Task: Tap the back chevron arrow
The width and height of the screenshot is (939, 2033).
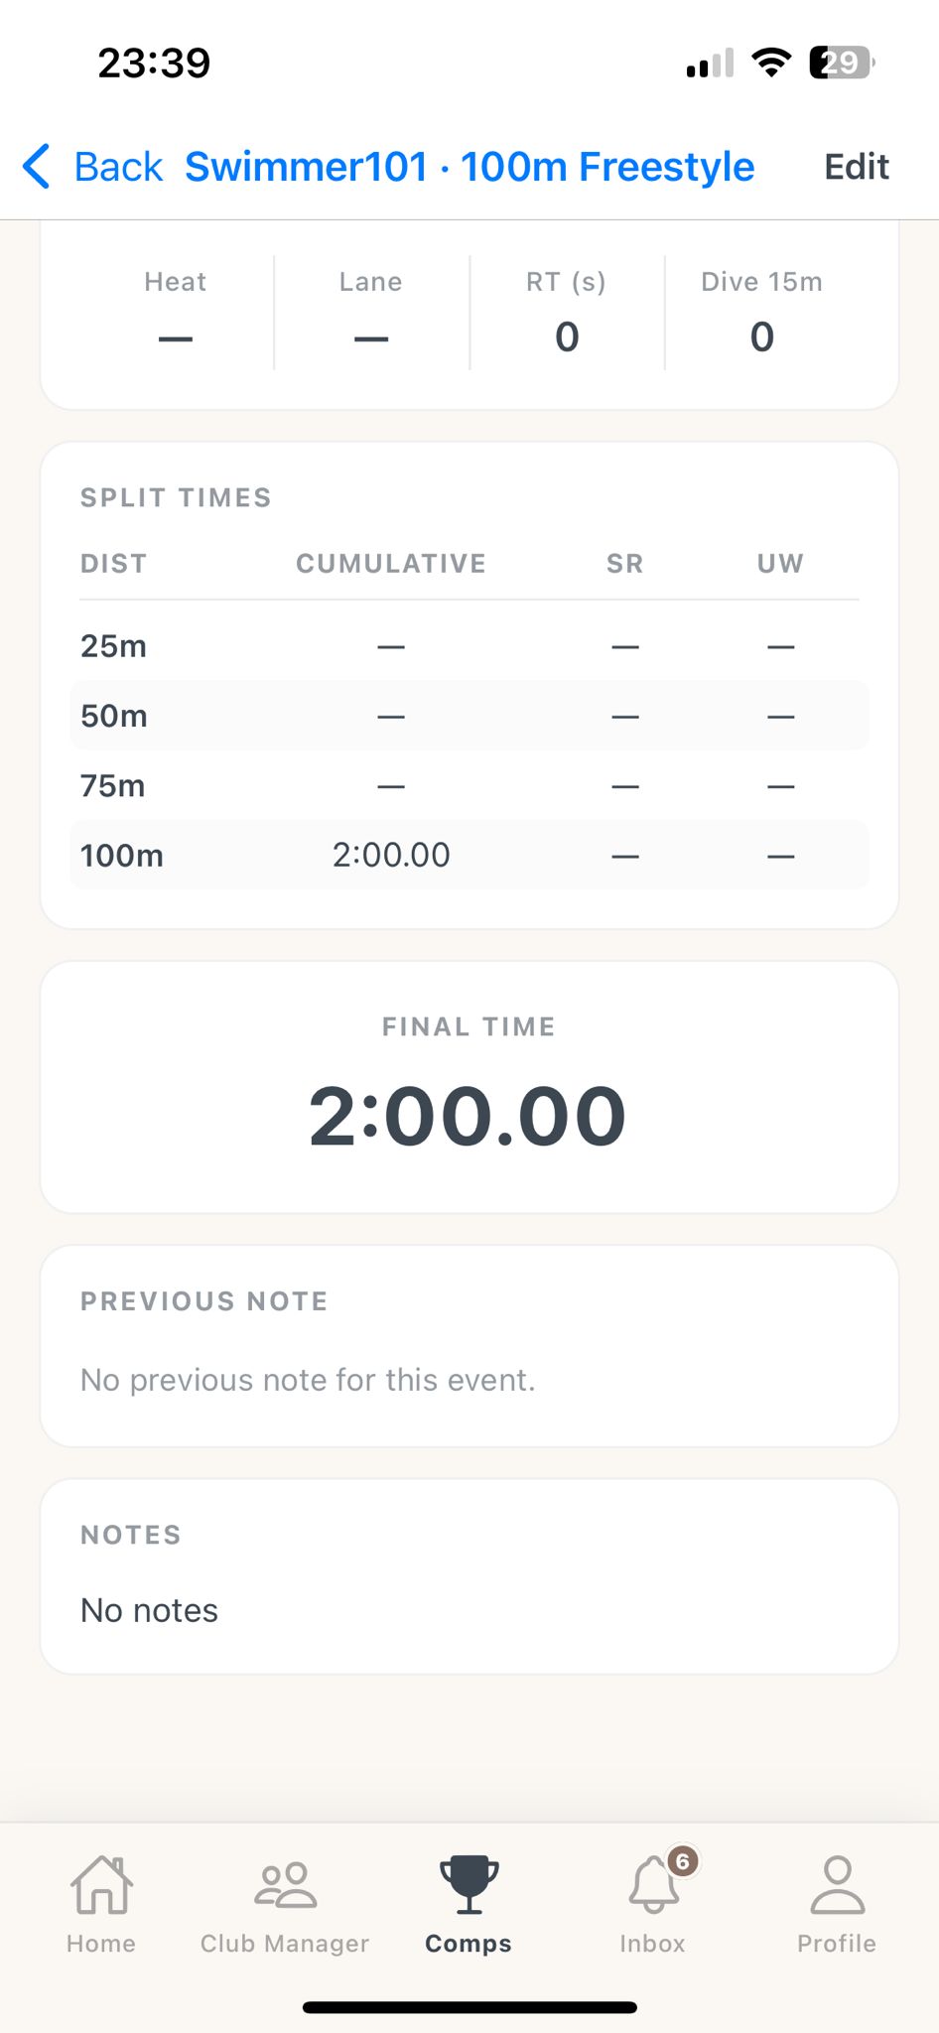Action: tap(37, 167)
